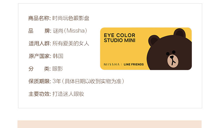Click the country of origin 韩国

pos(58,56)
